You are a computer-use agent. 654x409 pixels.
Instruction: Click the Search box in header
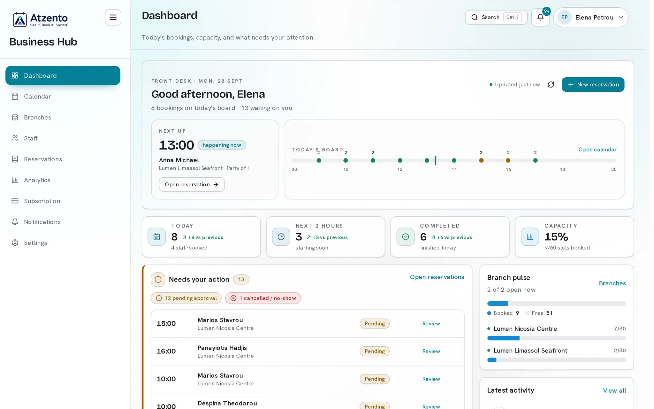tap(496, 17)
